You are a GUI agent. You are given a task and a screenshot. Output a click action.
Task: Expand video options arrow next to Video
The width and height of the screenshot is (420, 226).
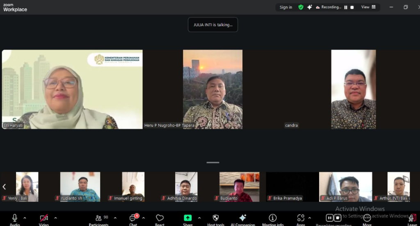[55, 218]
